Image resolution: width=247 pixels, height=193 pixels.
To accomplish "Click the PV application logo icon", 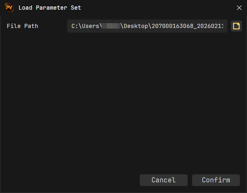I will pos(9,8).
